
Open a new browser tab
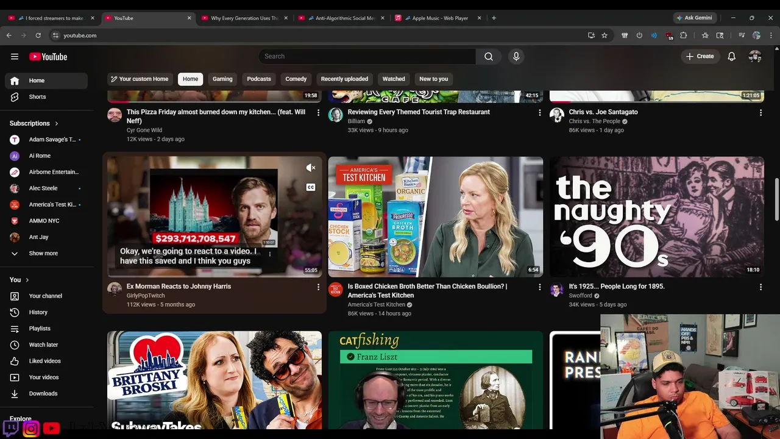coord(494,18)
